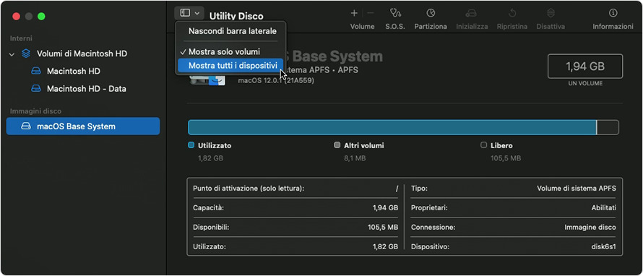Click the macOS 12.0.1 version text
The height and width of the screenshot is (276, 643).
click(x=276, y=81)
